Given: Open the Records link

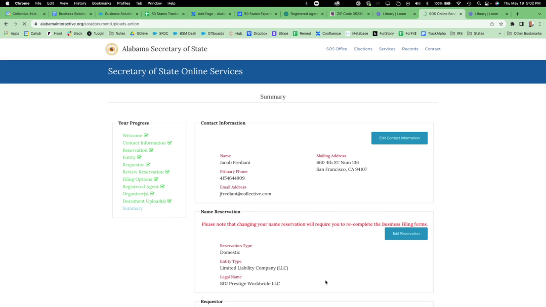Looking at the screenshot, I should click(410, 49).
